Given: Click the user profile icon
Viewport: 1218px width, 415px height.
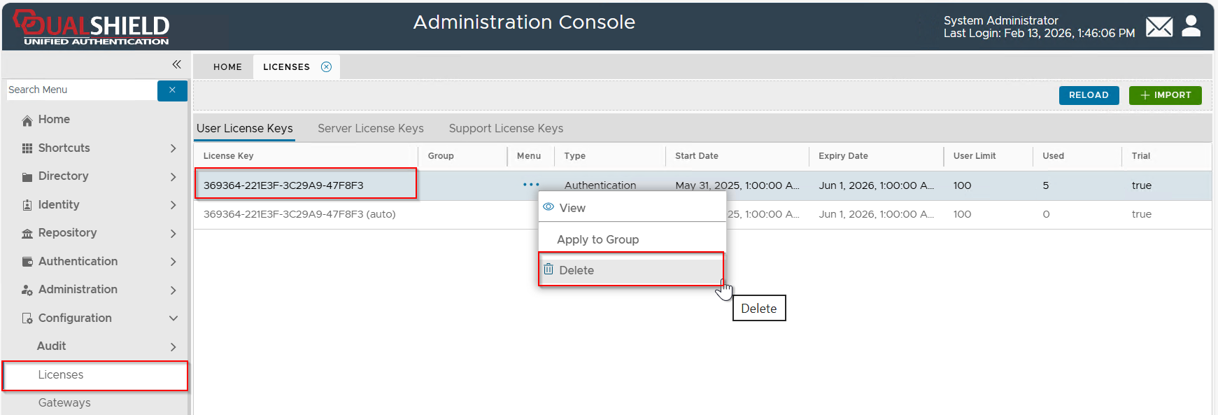Looking at the screenshot, I should tap(1191, 27).
